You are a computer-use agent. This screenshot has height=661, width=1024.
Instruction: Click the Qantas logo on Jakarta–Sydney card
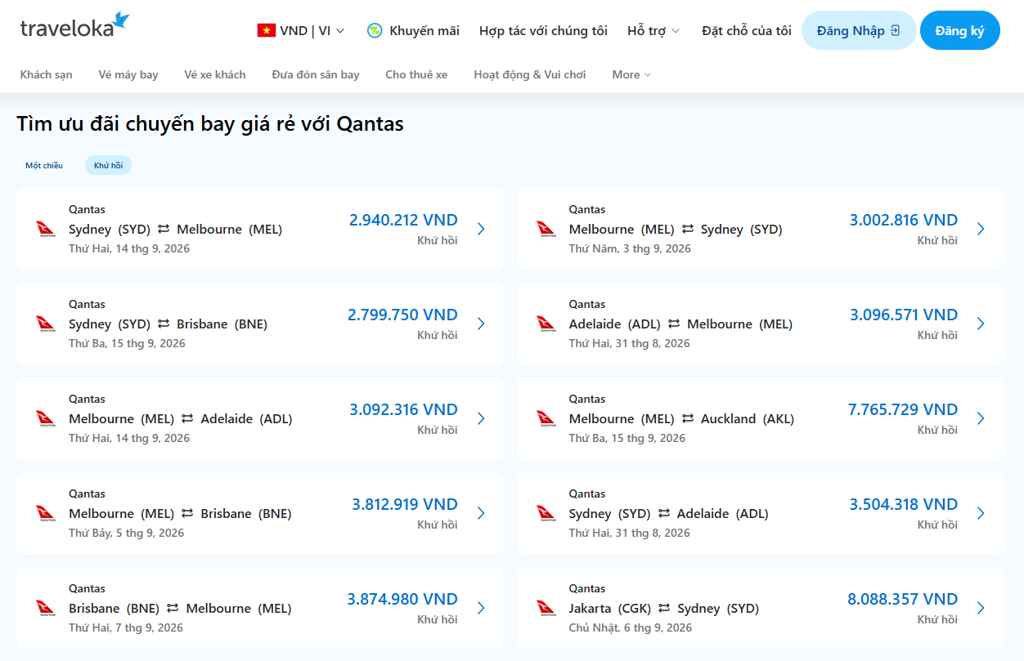click(546, 608)
